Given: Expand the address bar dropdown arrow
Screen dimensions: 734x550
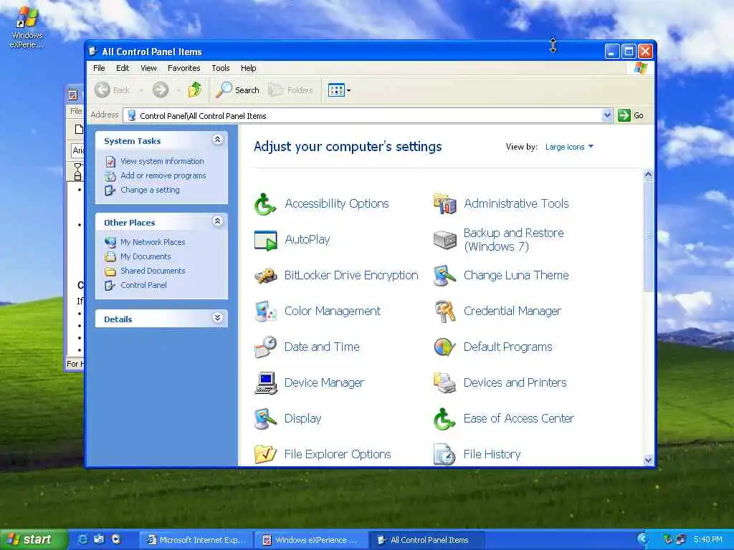Looking at the screenshot, I should coord(607,115).
